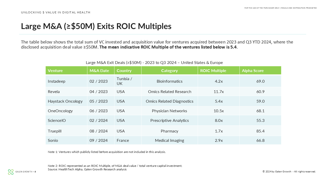324x182 pixels.
Task: Click the '10.5x' ROIC multiple
Action: point(219,111)
